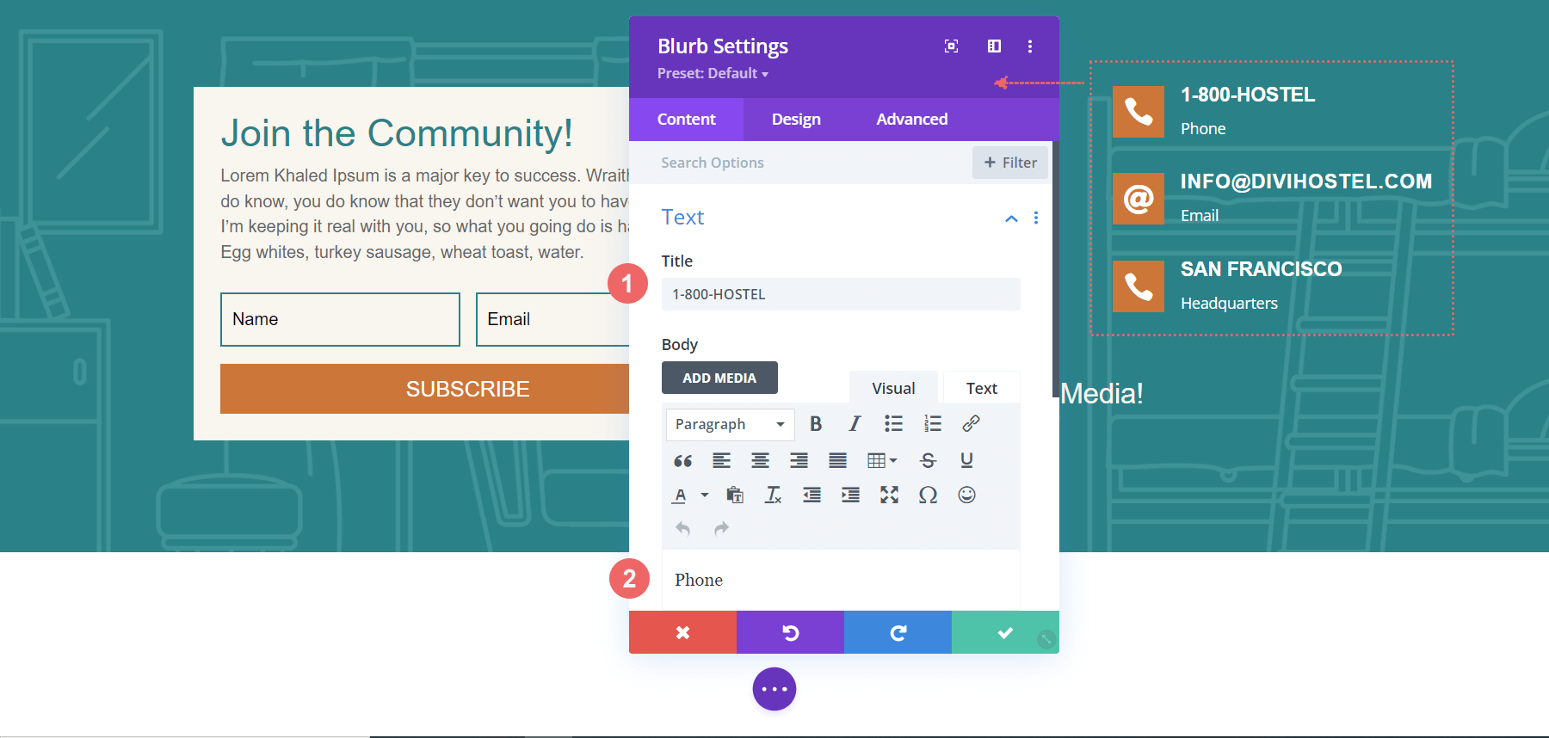Click the Email field in the form
The image size is (1549, 738).
pyautogui.click(x=552, y=319)
